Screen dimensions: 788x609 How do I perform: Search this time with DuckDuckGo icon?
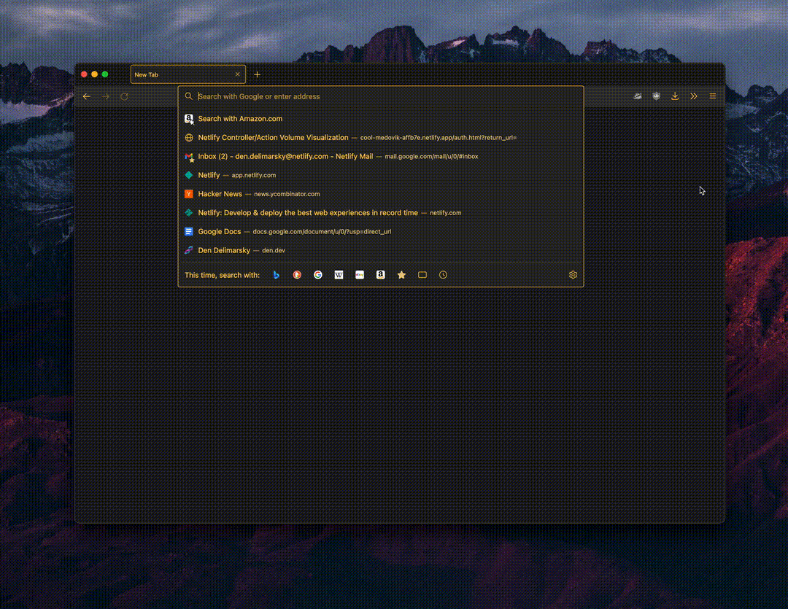(x=297, y=275)
